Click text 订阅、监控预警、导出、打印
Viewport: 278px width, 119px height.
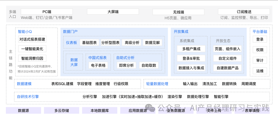pyautogui.click(x=244, y=18)
